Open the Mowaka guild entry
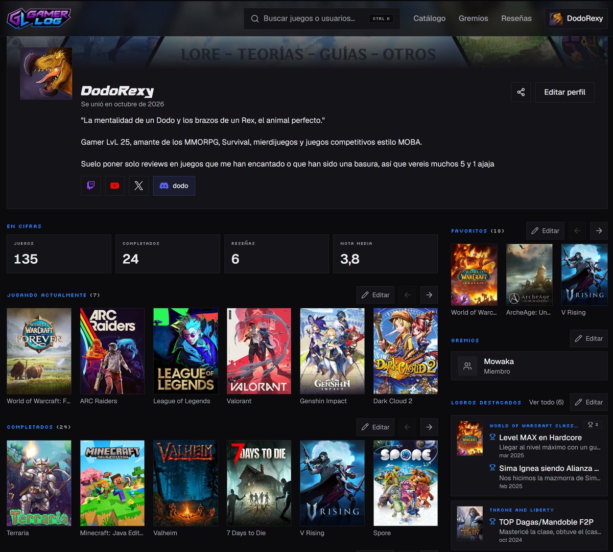The width and height of the screenshot is (613, 552). click(x=529, y=366)
